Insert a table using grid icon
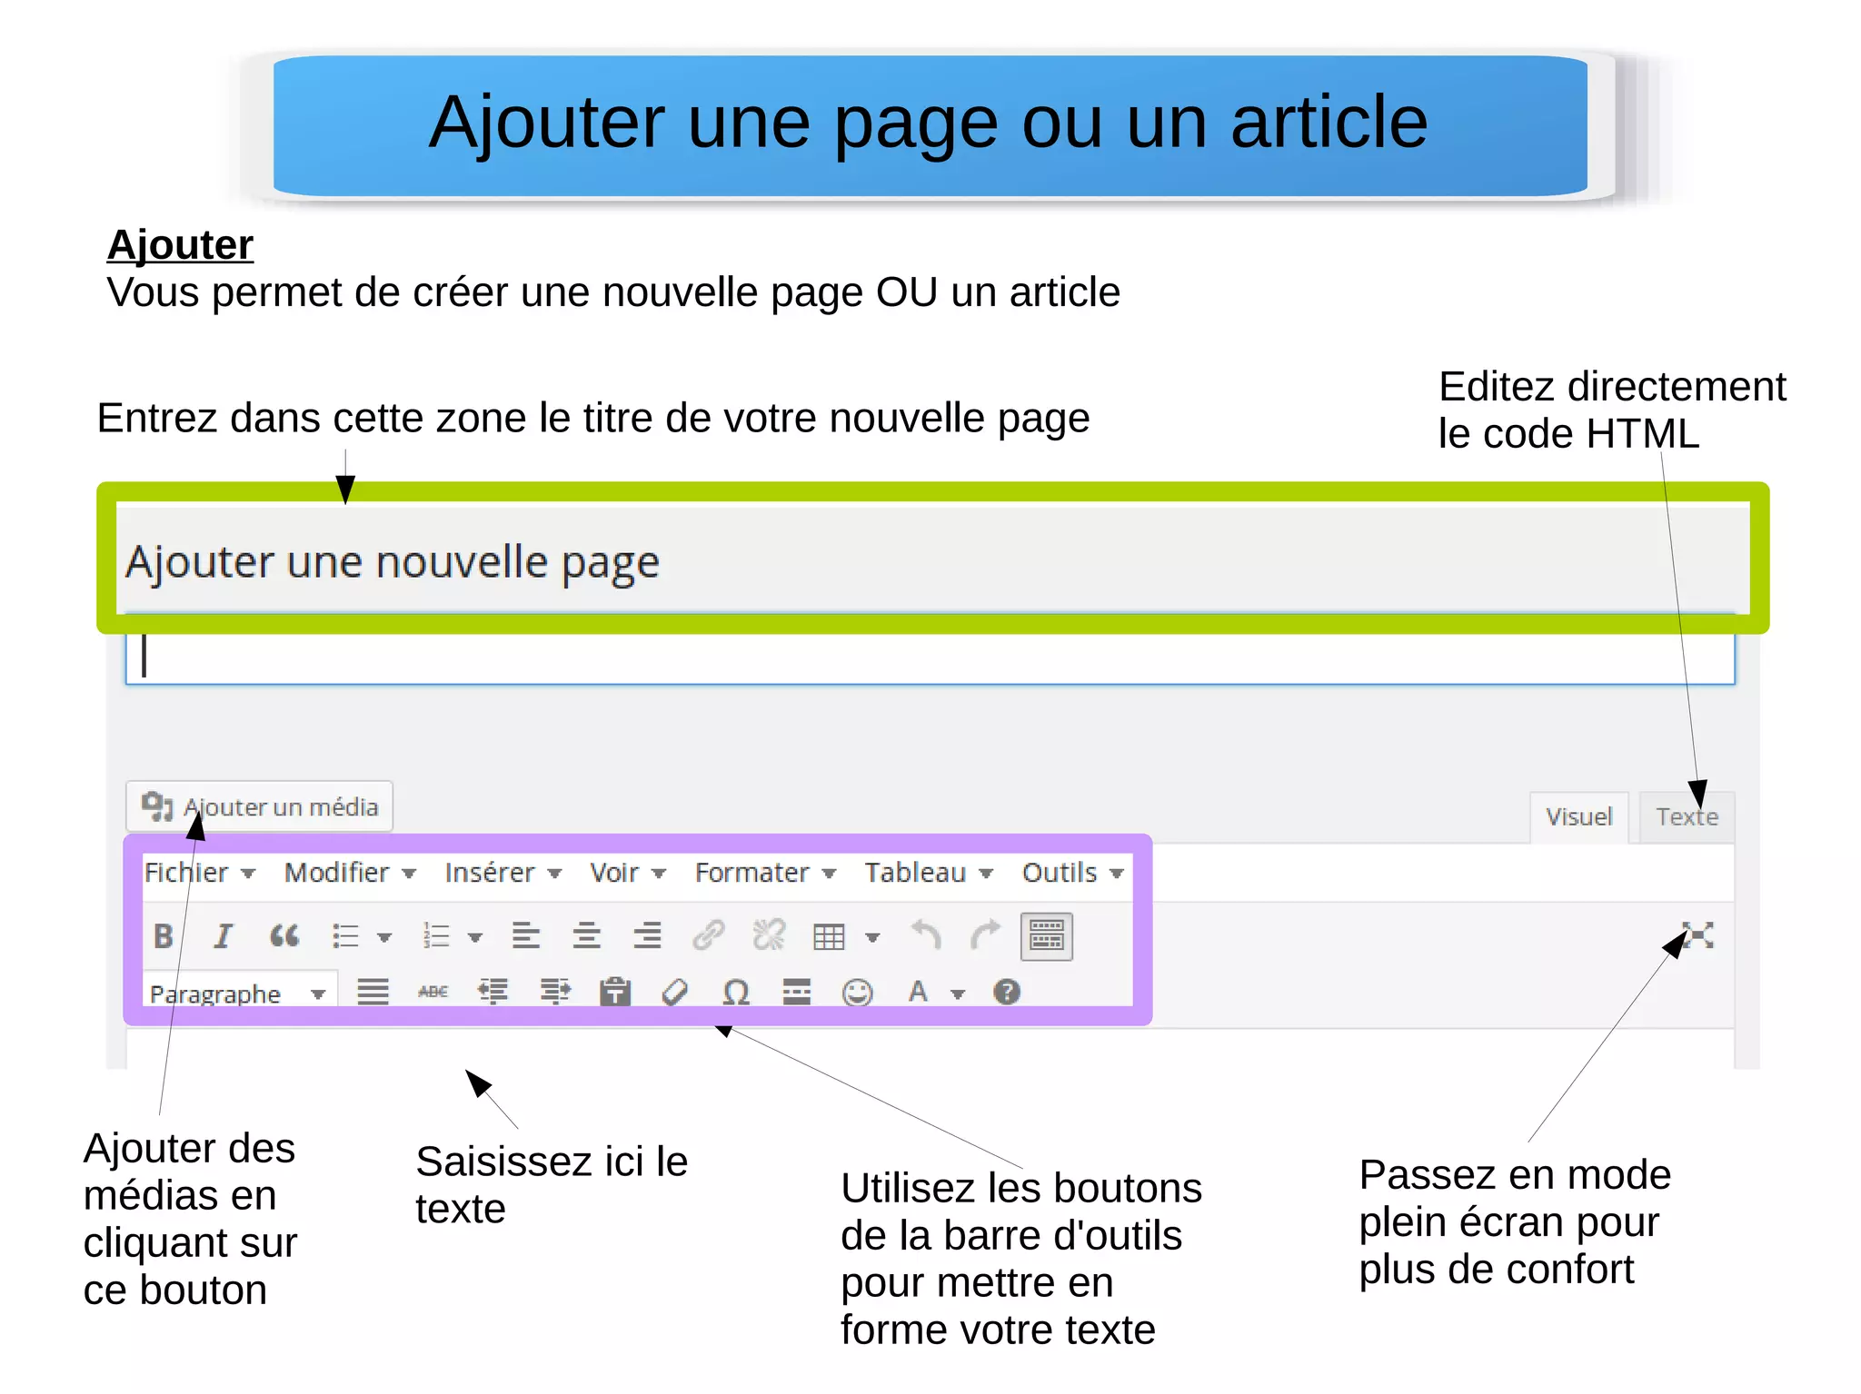 pos(829,936)
